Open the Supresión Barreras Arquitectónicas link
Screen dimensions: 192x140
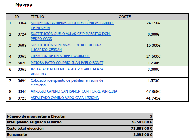coord(72,23)
